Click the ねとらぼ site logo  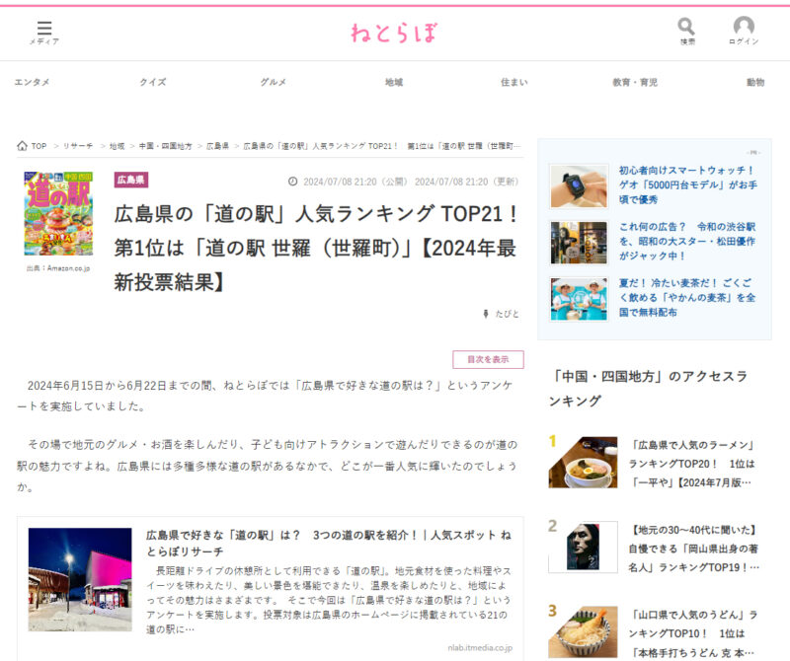[393, 33]
